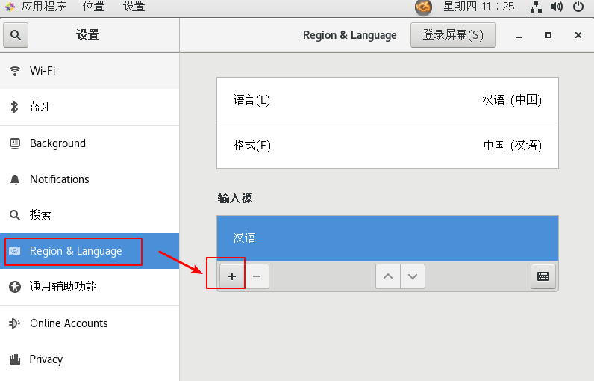Click the power icon in top bar
This screenshot has width=594, height=381.
[578, 7]
